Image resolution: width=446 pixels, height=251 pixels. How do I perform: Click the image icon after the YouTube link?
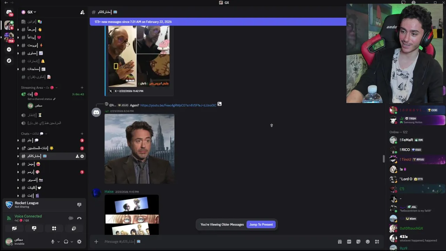[x=220, y=104]
